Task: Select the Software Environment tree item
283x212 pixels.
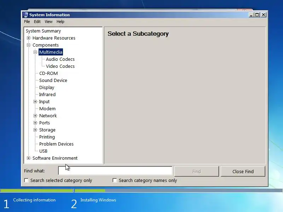Action: tap(55, 158)
